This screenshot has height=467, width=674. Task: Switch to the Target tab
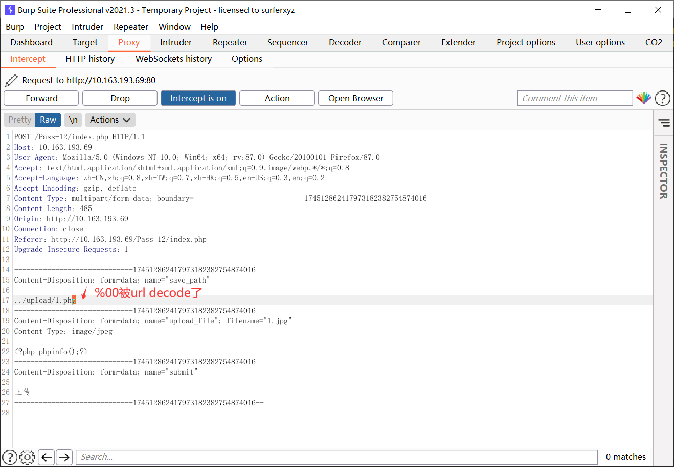85,42
